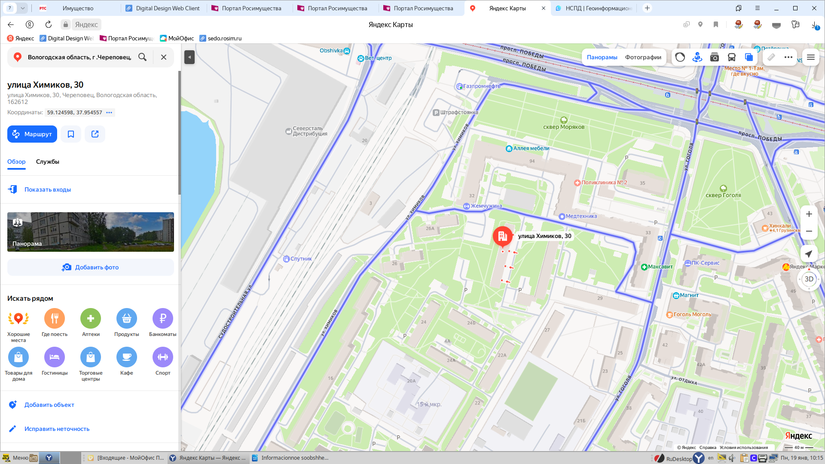Bookmark улица Химиков 30 place
This screenshot has width=825, height=464.
tap(71, 134)
